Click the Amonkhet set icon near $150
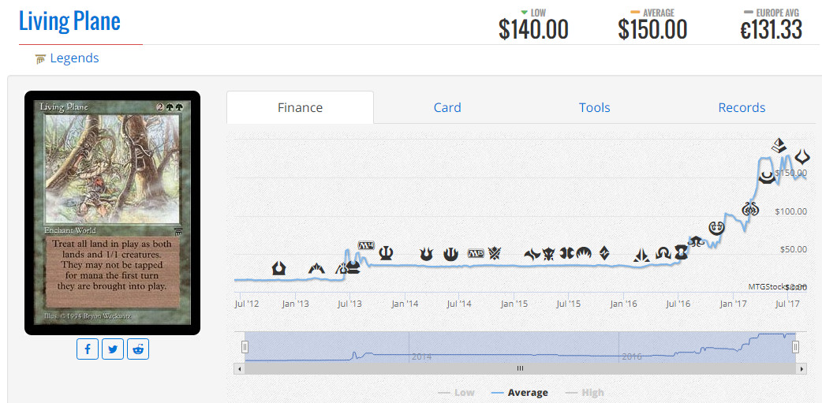The height and width of the screenshot is (403, 822). point(768,177)
